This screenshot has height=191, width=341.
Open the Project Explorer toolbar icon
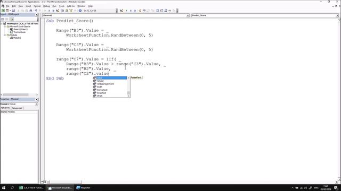click(x=62, y=11)
